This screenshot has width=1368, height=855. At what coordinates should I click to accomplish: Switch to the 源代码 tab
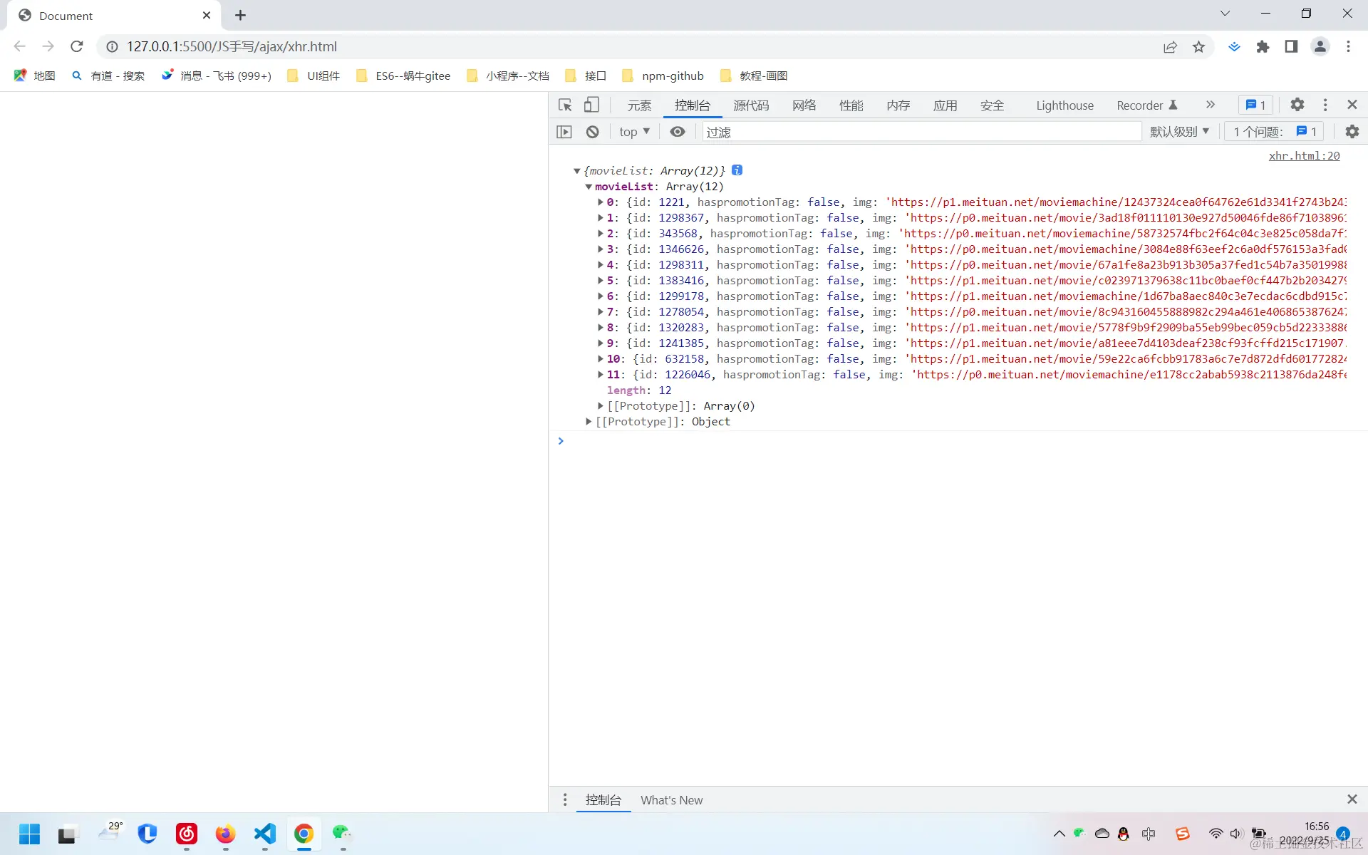(751, 105)
